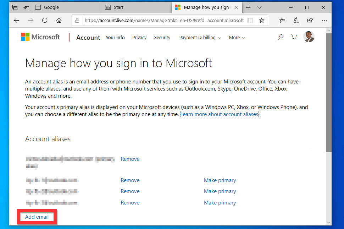
Task: Expand the More menu
Action: pos(237,38)
